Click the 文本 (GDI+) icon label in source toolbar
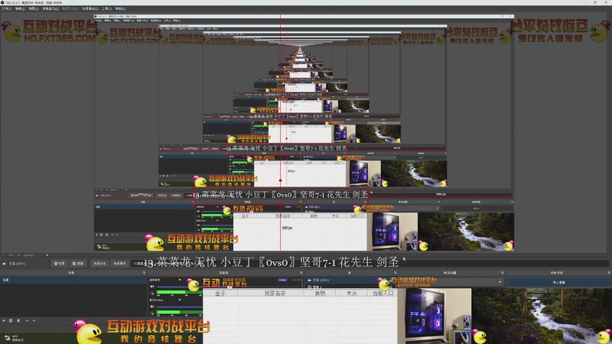612x344 pixels. click(x=14, y=264)
